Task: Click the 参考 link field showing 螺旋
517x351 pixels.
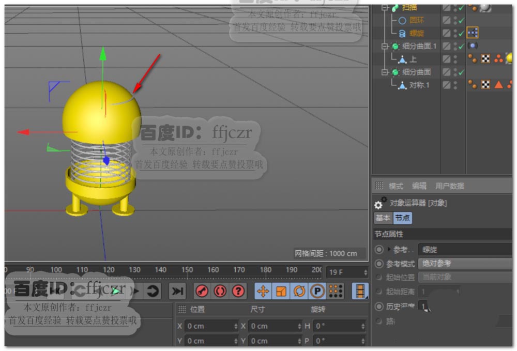Action: (x=465, y=250)
